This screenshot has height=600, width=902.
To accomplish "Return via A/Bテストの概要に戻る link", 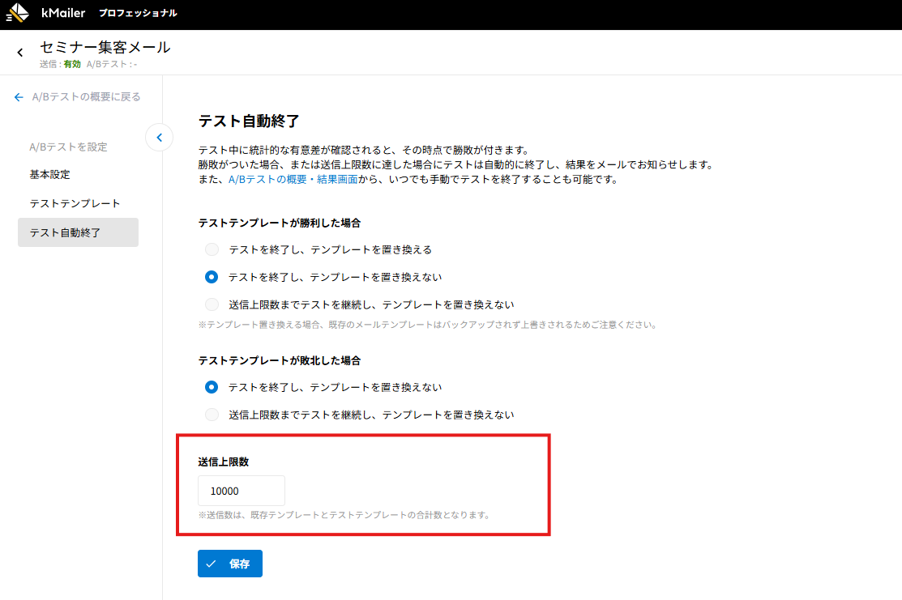I will (78, 97).
